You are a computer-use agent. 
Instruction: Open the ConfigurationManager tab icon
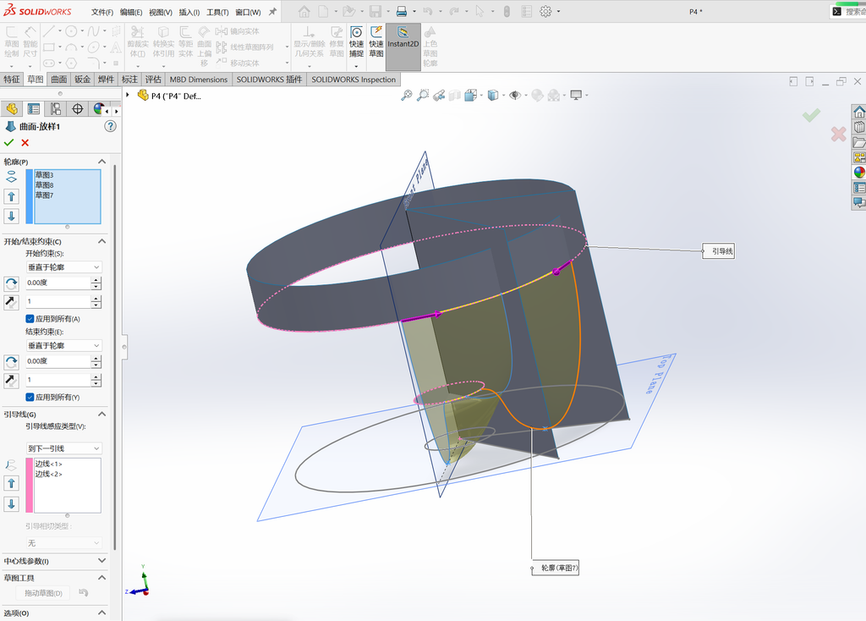pyautogui.click(x=56, y=109)
